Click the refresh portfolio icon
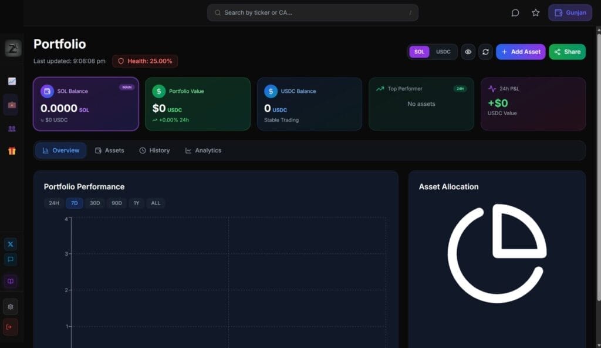This screenshot has width=601, height=348. pos(485,52)
